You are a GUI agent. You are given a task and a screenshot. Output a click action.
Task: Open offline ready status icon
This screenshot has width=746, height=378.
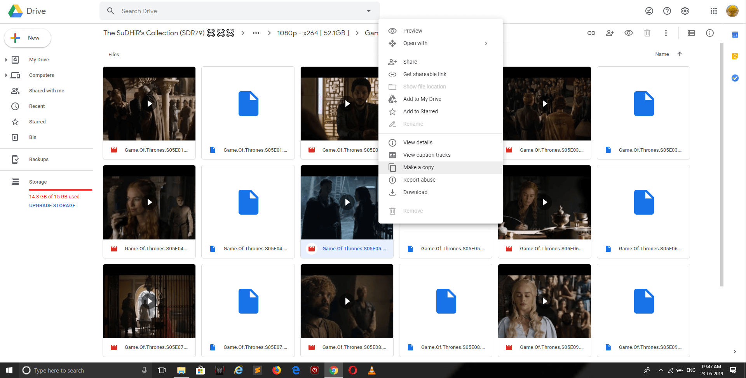point(649,11)
